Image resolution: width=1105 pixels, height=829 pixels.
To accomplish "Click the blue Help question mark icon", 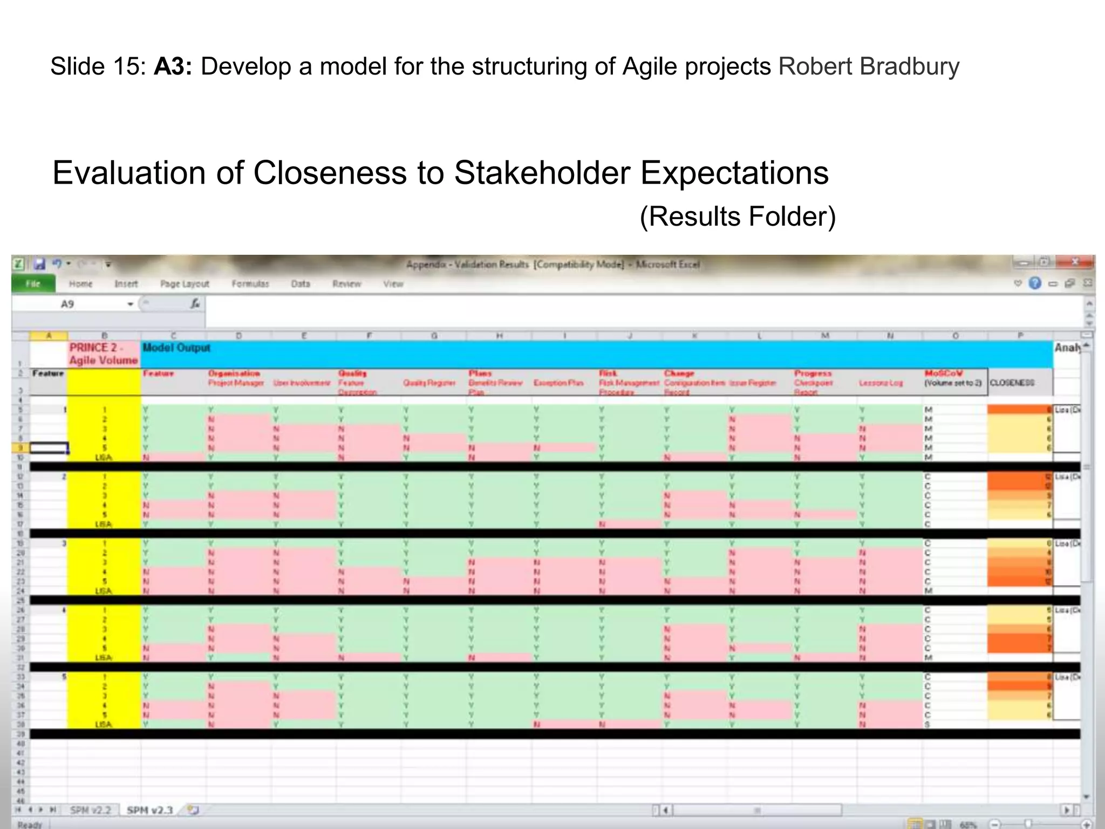I will (1035, 283).
